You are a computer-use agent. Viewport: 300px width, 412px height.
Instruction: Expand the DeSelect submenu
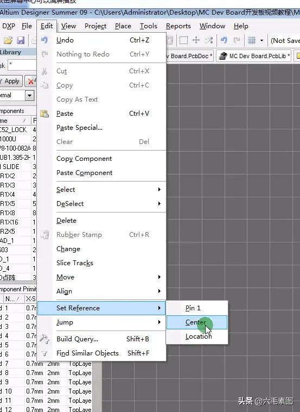(159, 204)
